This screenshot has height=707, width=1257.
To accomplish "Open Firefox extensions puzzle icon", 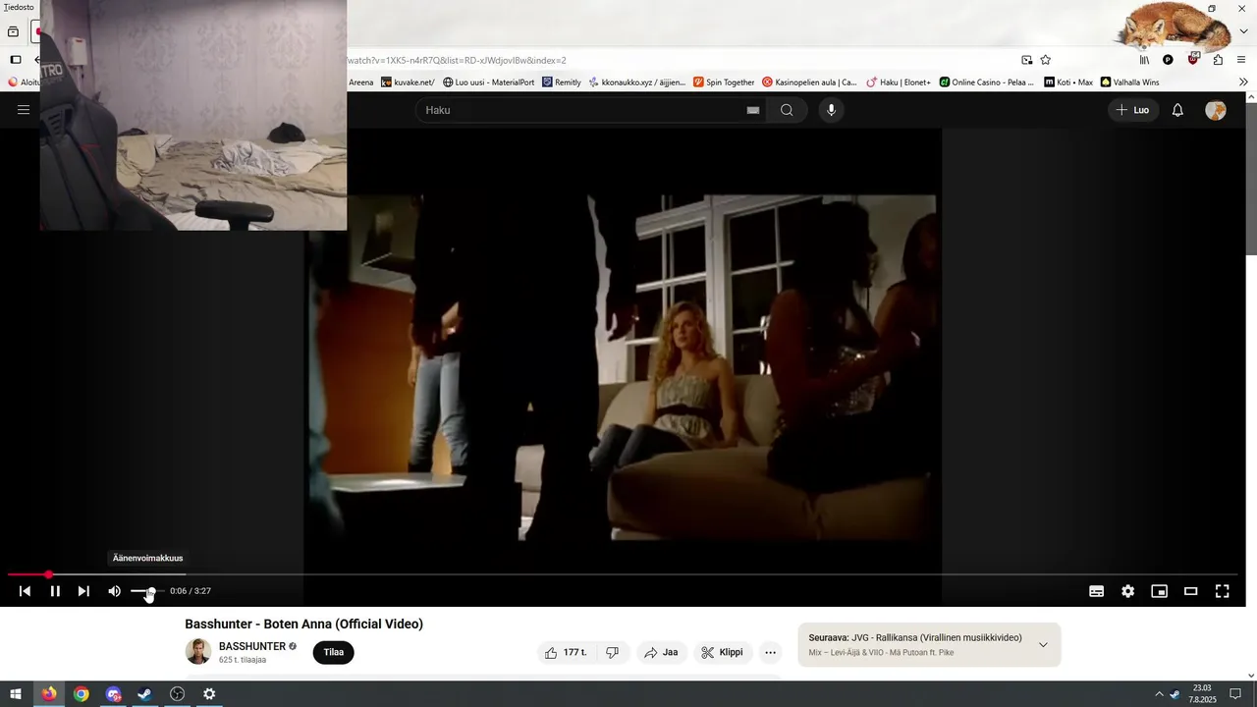I will (x=1218, y=60).
